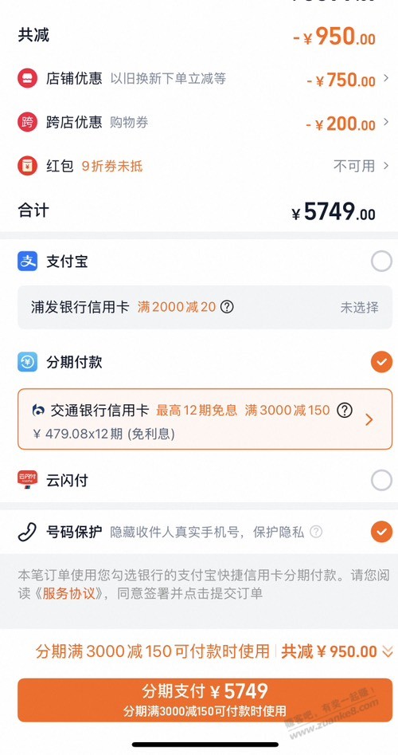The width and height of the screenshot is (398, 755).
Task: Open the 红包 不可用 chevron
Action: pyautogui.click(x=386, y=166)
